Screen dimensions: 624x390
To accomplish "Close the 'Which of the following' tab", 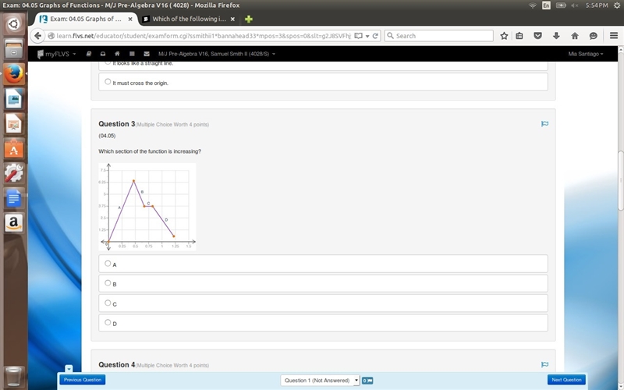I will tap(232, 19).
